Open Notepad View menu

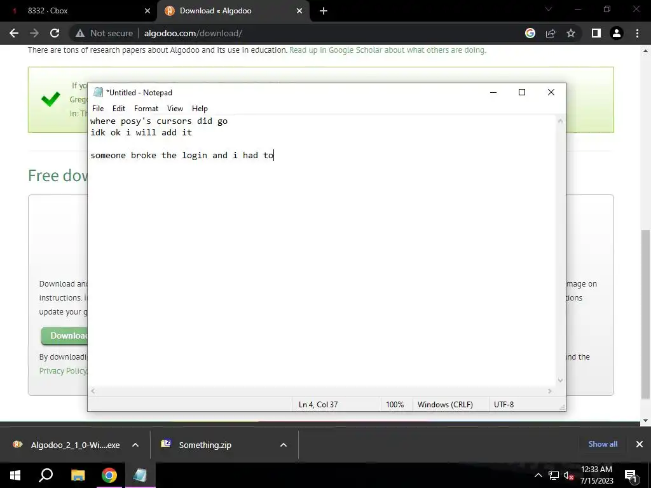(175, 108)
